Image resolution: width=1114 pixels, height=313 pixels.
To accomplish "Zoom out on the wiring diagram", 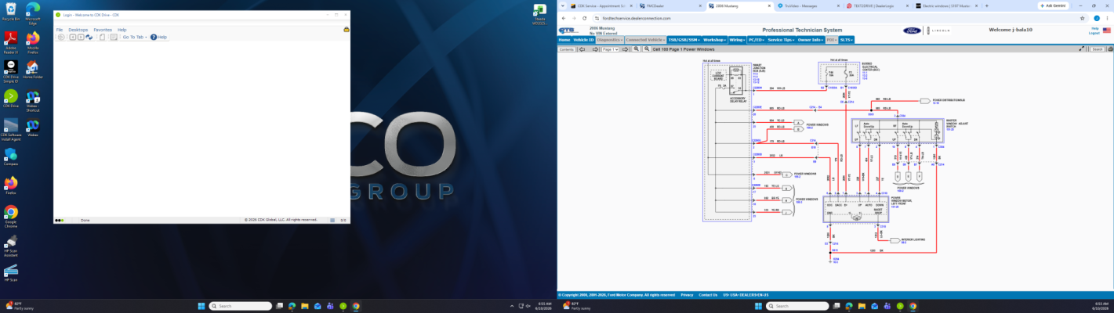I will 647,49.
